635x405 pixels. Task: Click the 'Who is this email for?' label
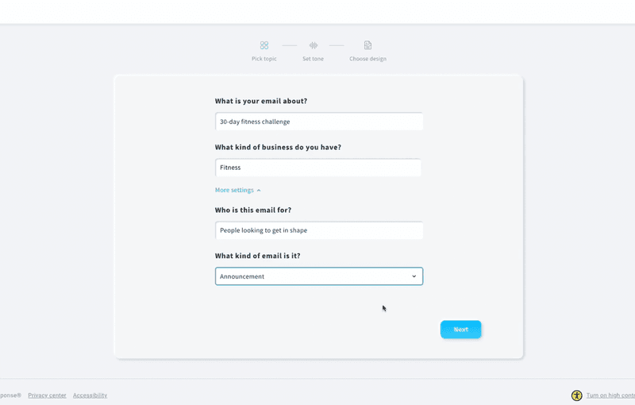pyautogui.click(x=252, y=210)
